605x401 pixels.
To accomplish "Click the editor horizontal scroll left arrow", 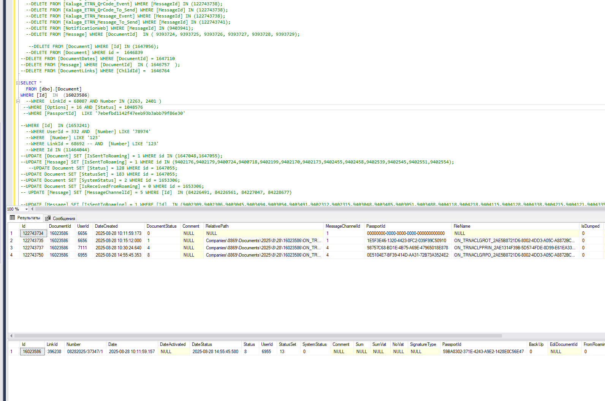I will (32, 209).
